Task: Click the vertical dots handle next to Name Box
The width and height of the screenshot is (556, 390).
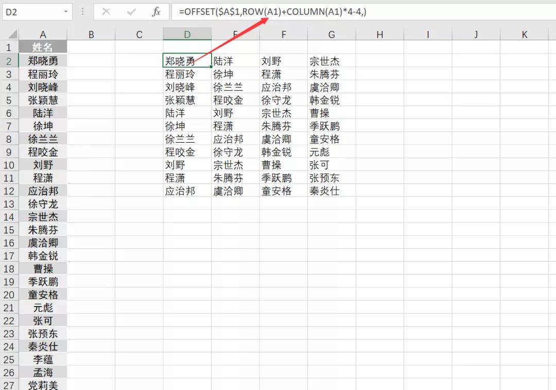Action: pyautogui.click(x=82, y=11)
